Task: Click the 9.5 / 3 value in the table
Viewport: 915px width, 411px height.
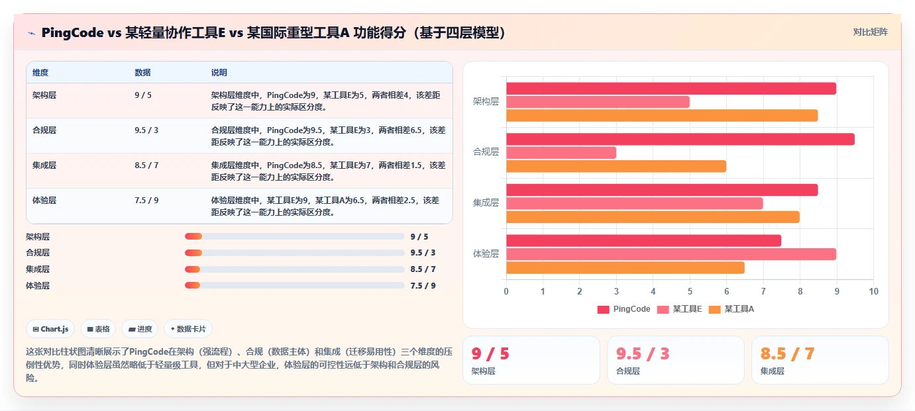Action: 146,130
